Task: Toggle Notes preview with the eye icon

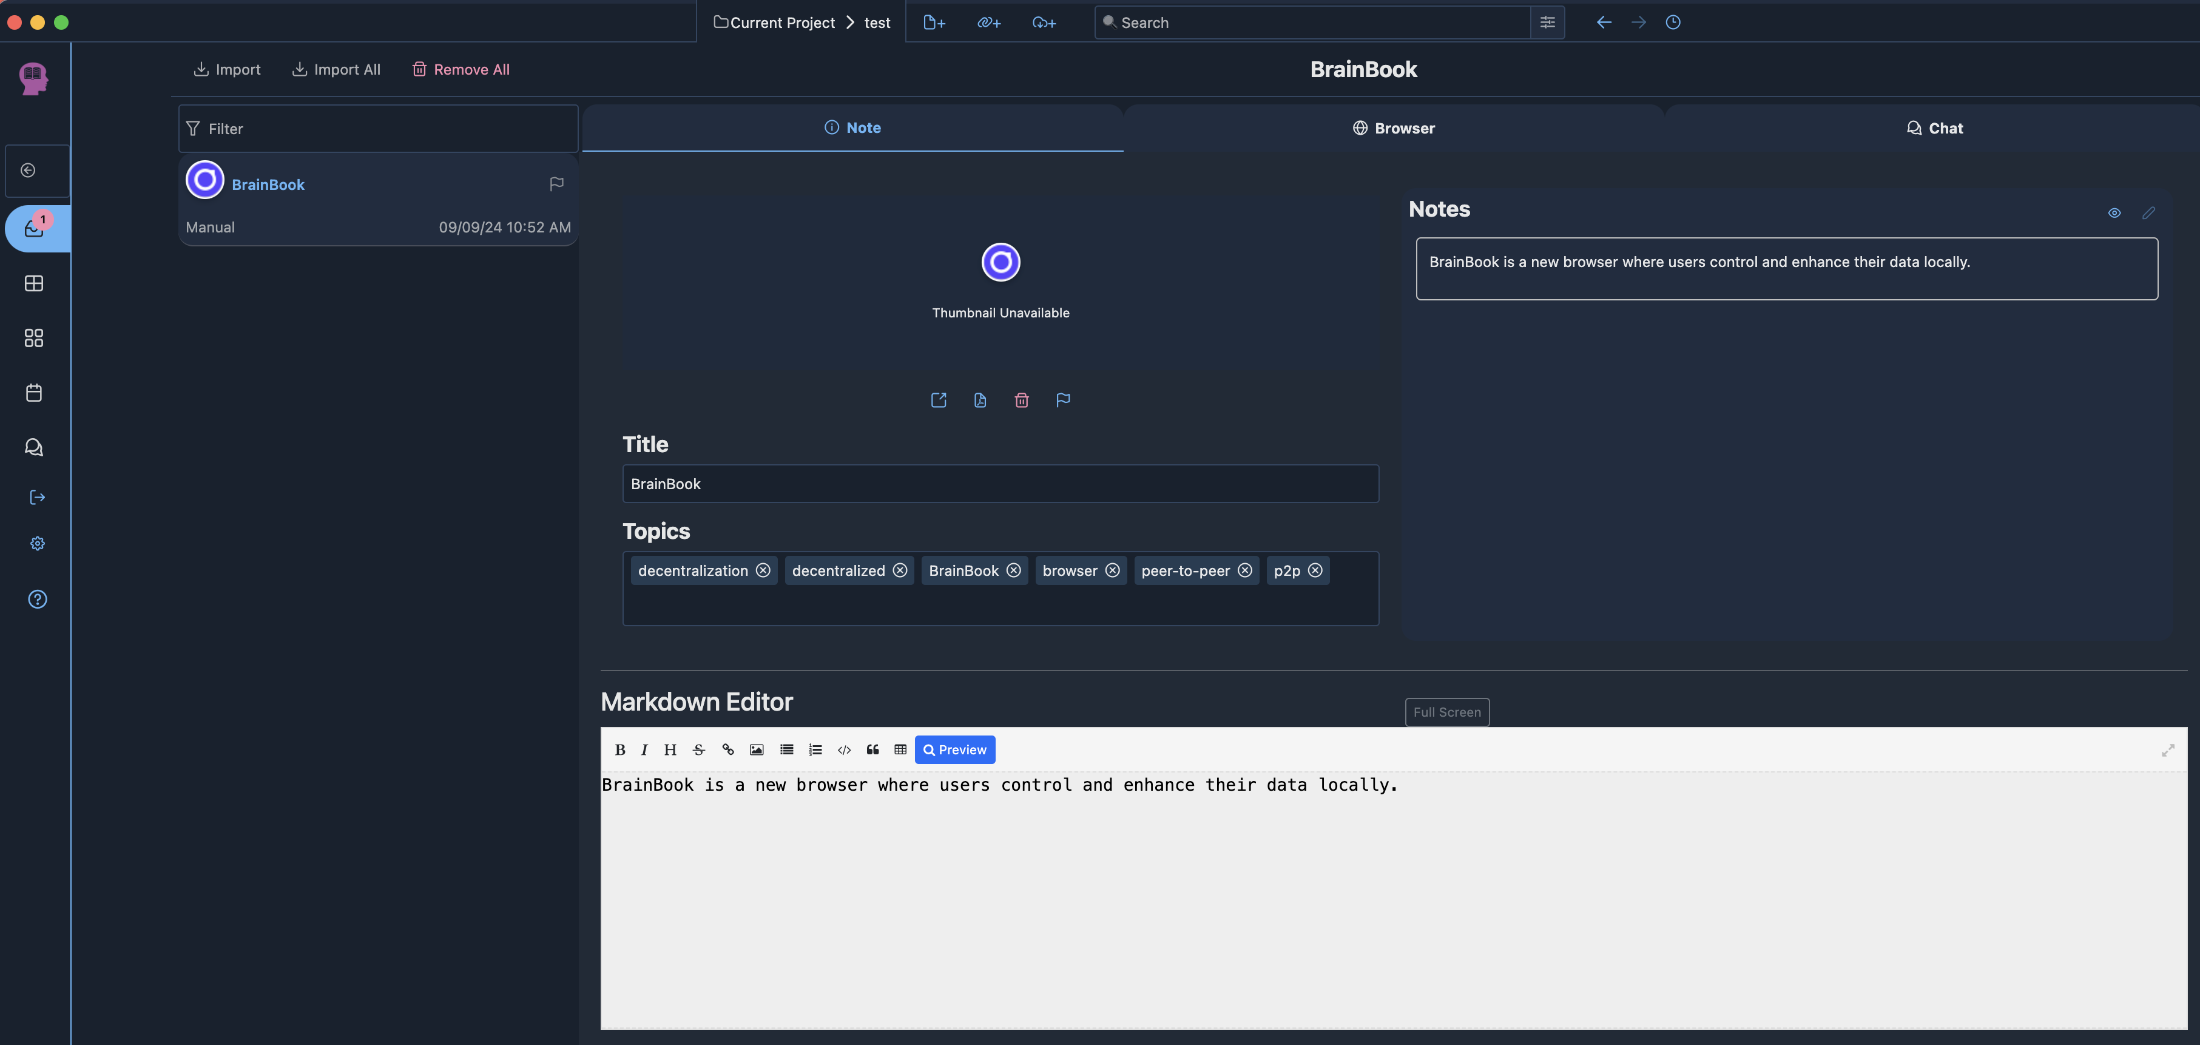Action: [2114, 213]
